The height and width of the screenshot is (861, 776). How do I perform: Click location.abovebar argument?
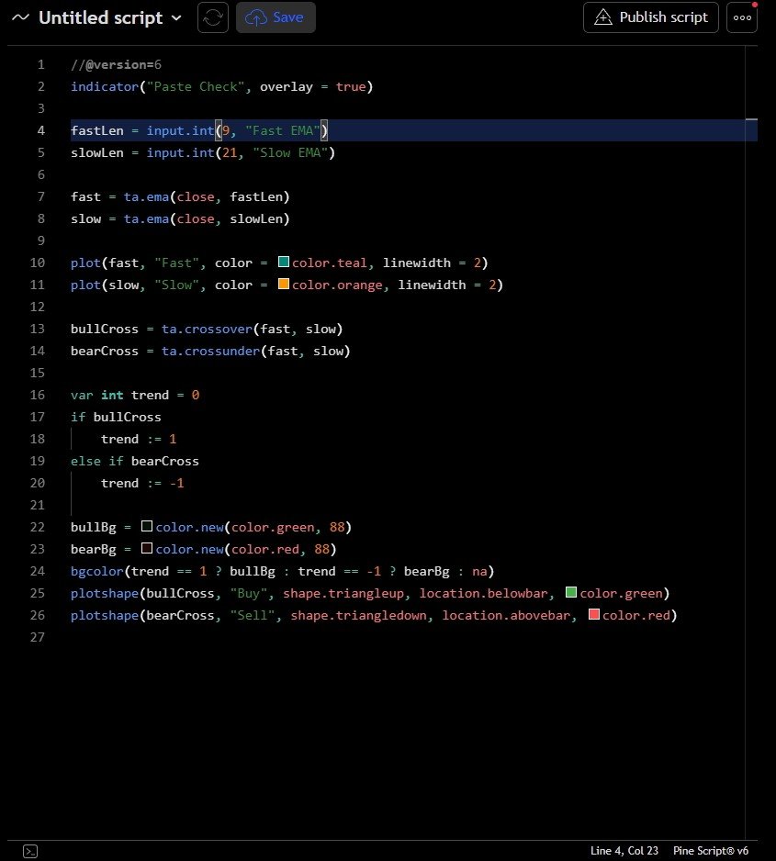[x=506, y=615]
